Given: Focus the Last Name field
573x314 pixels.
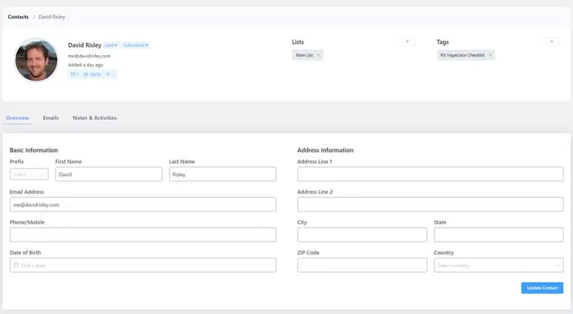Looking at the screenshot, I should [x=222, y=174].
